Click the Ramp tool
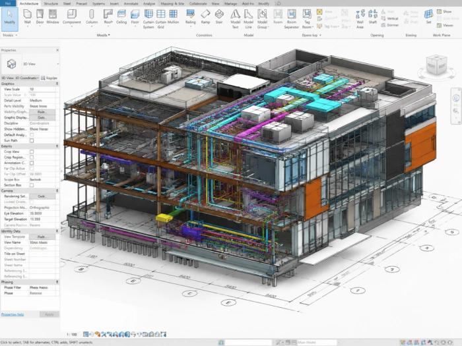The height and width of the screenshot is (346, 462). pyautogui.click(x=205, y=16)
